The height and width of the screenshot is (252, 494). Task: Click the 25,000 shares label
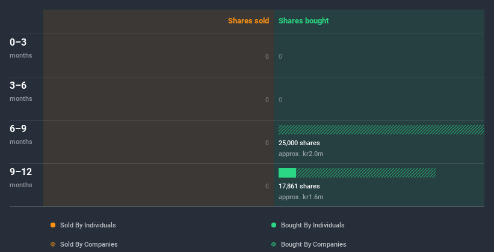tap(299, 143)
